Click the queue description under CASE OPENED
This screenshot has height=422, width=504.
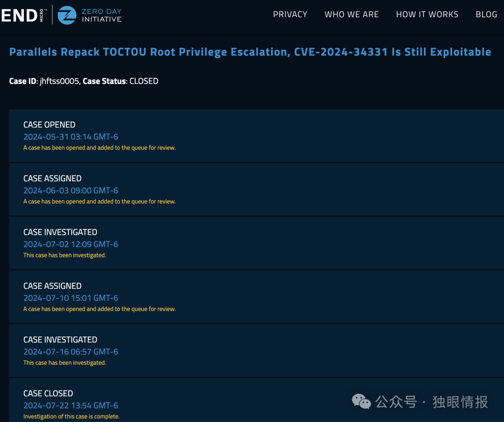[100, 148]
